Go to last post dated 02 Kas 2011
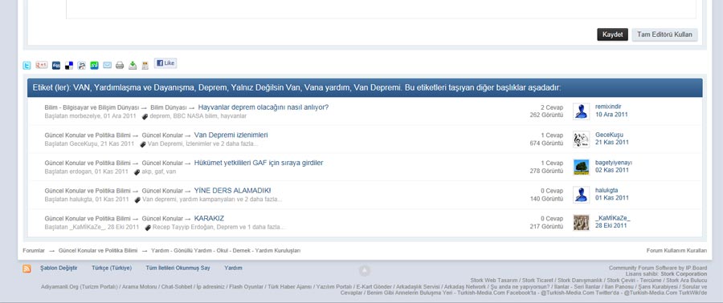Image resolution: width=723 pixels, height=303 pixels. click(x=612, y=170)
